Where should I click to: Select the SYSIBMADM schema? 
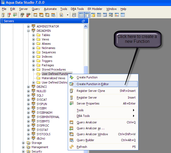coord(44,113)
